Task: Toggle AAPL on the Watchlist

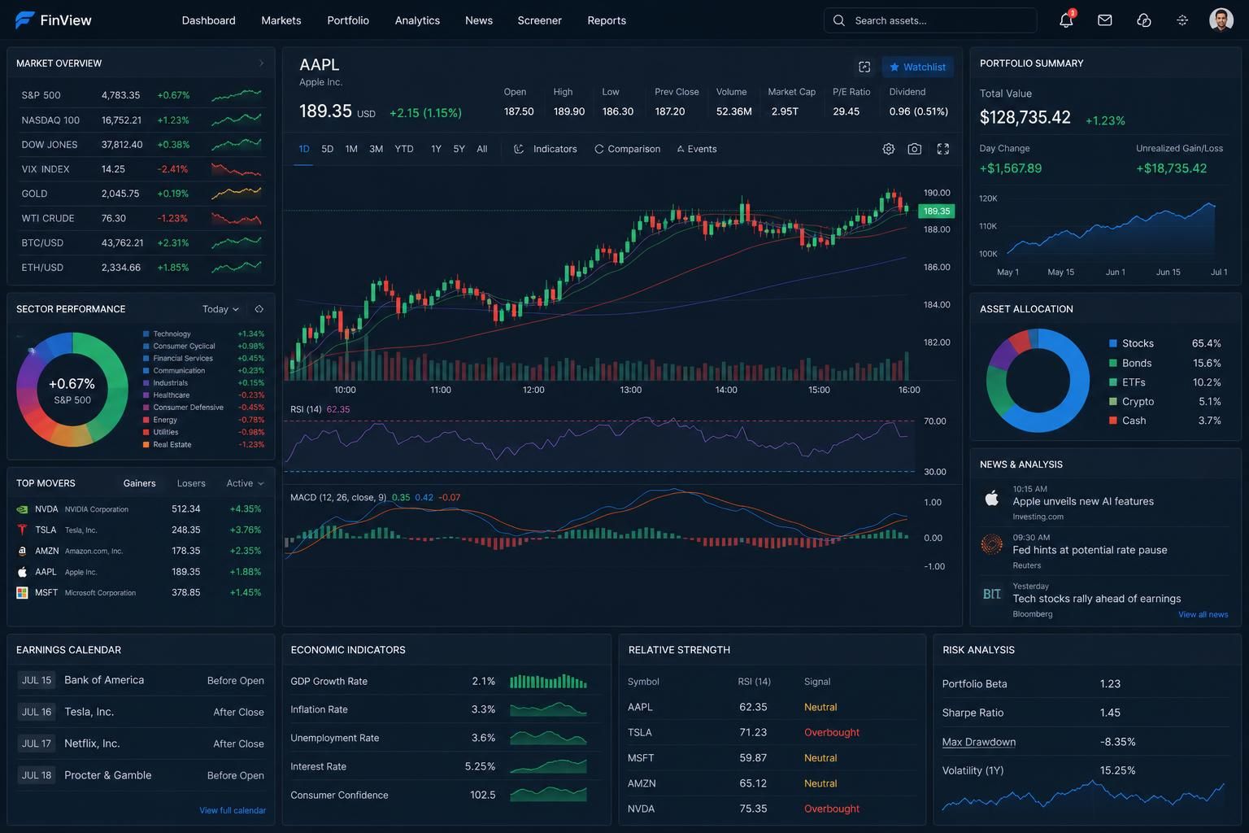Action: click(917, 67)
